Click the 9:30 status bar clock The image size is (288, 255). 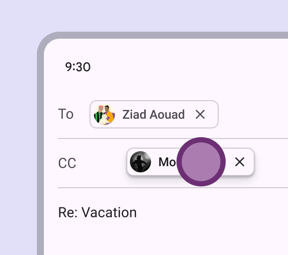[x=78, y=67]
